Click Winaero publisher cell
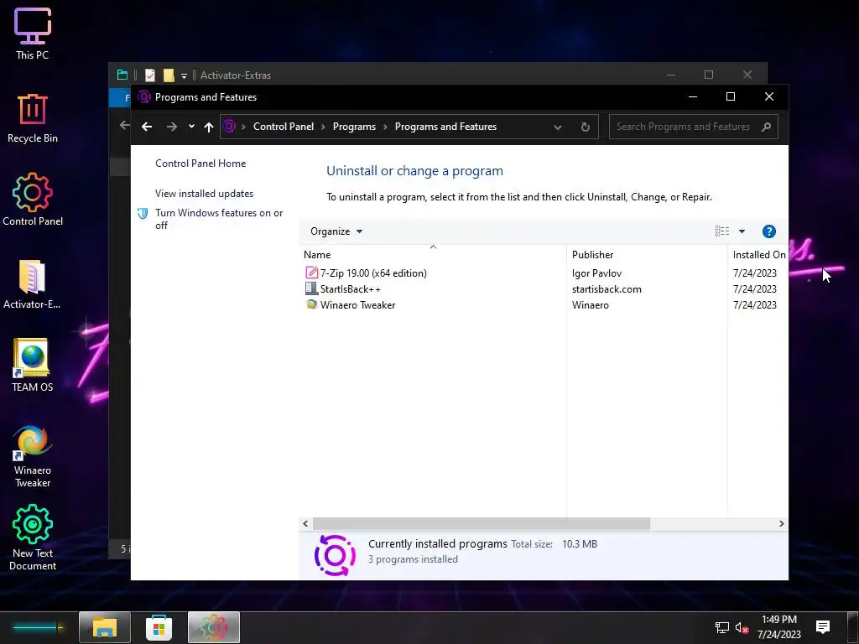 click(590, 304)
